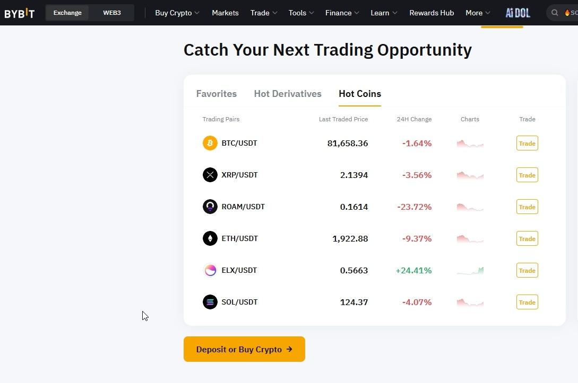Viewport: 578px width, 383px height.
Task: Switch to the Hot Derivatives tab
Action: [288, 94]
